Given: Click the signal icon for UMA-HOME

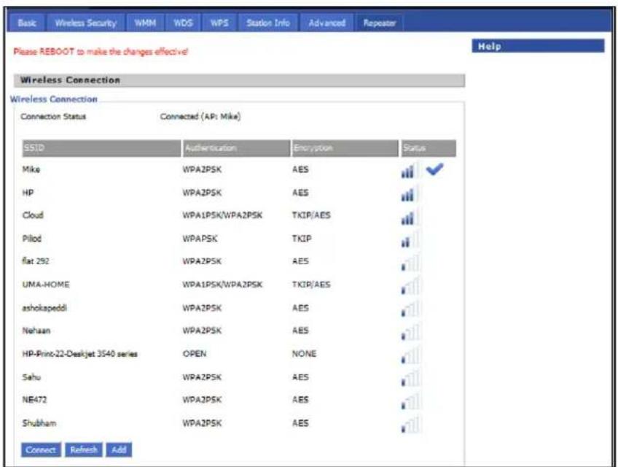Looking at the screenshot, I should (410, 286).
